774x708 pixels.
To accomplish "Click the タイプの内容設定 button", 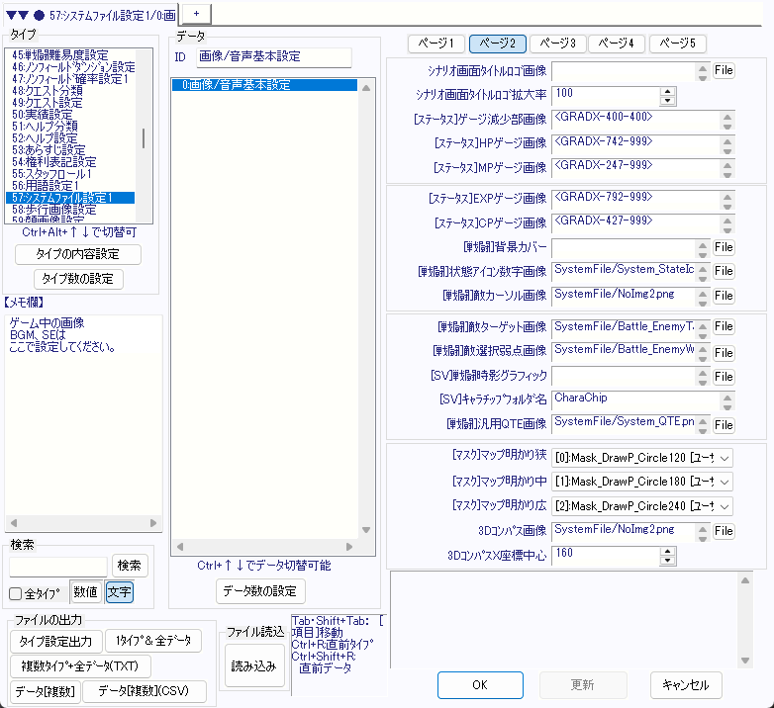I will pyautogui.click(x=78, y=254).
